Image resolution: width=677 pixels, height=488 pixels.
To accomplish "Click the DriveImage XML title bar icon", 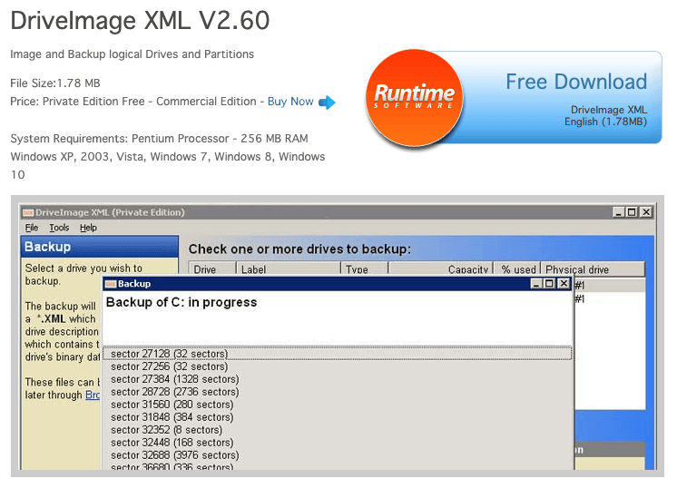I will coord(28,212).
